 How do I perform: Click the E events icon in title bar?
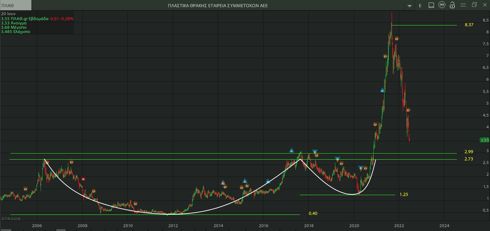(420, 5)
